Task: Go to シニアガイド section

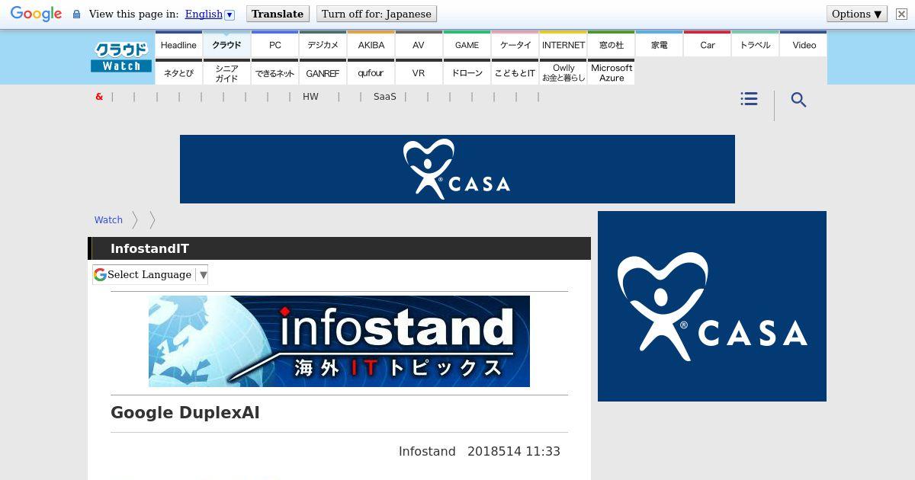Action: tap(226, 73)
